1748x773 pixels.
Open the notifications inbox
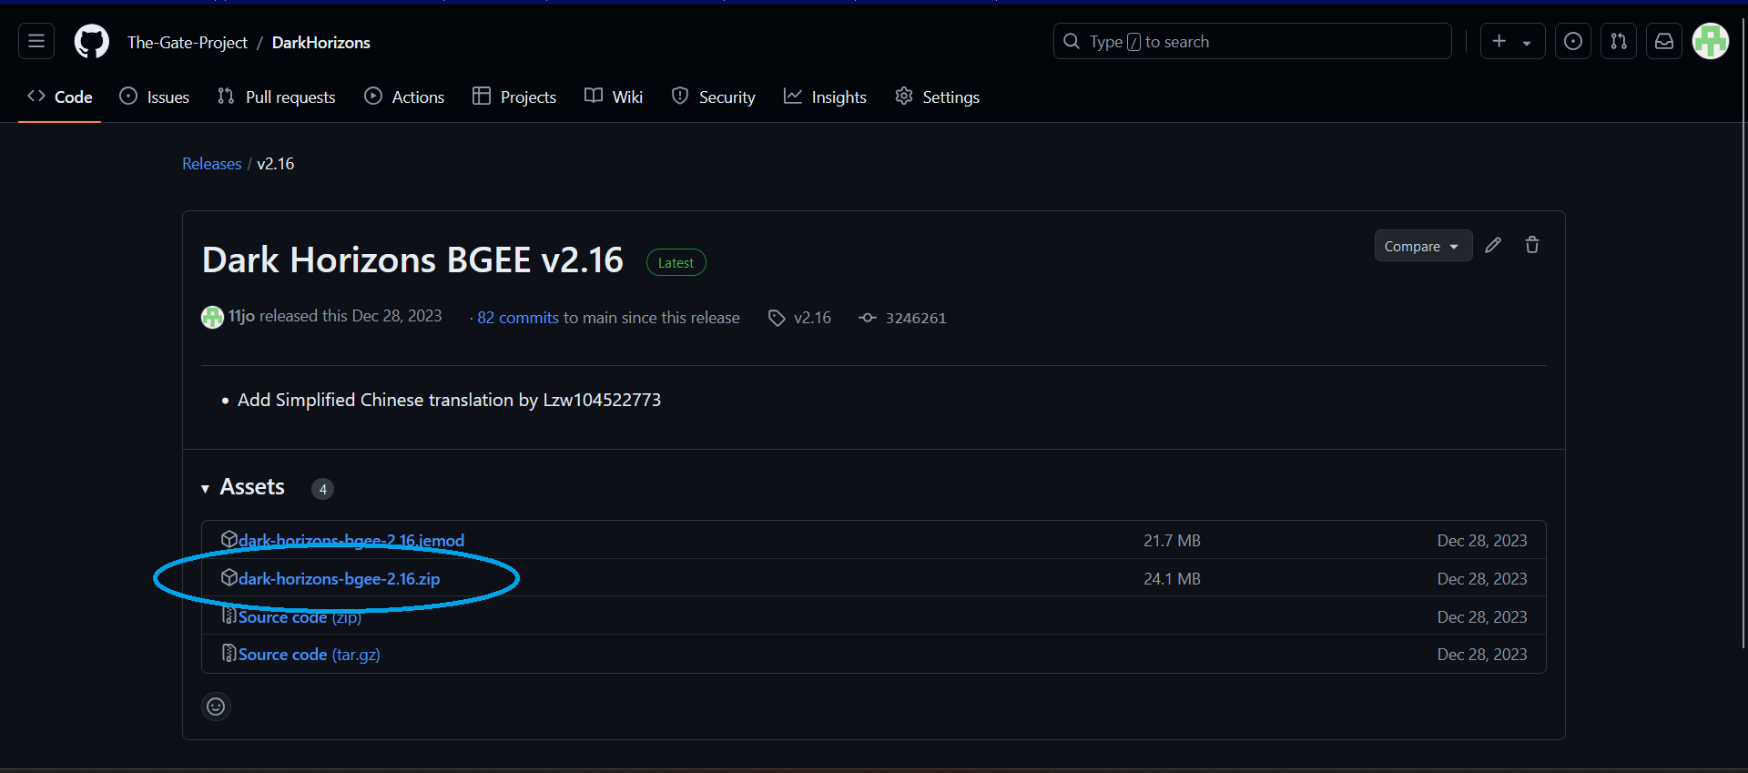(1664, 41)
